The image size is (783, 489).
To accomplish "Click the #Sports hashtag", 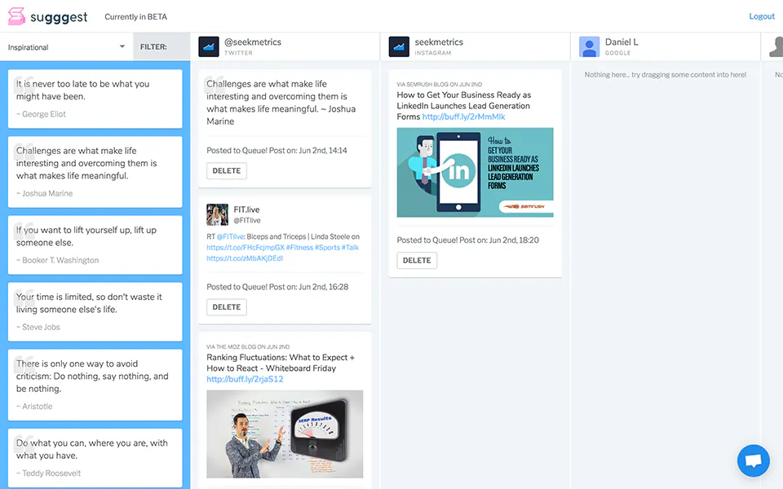I will (x=327, y=248).
